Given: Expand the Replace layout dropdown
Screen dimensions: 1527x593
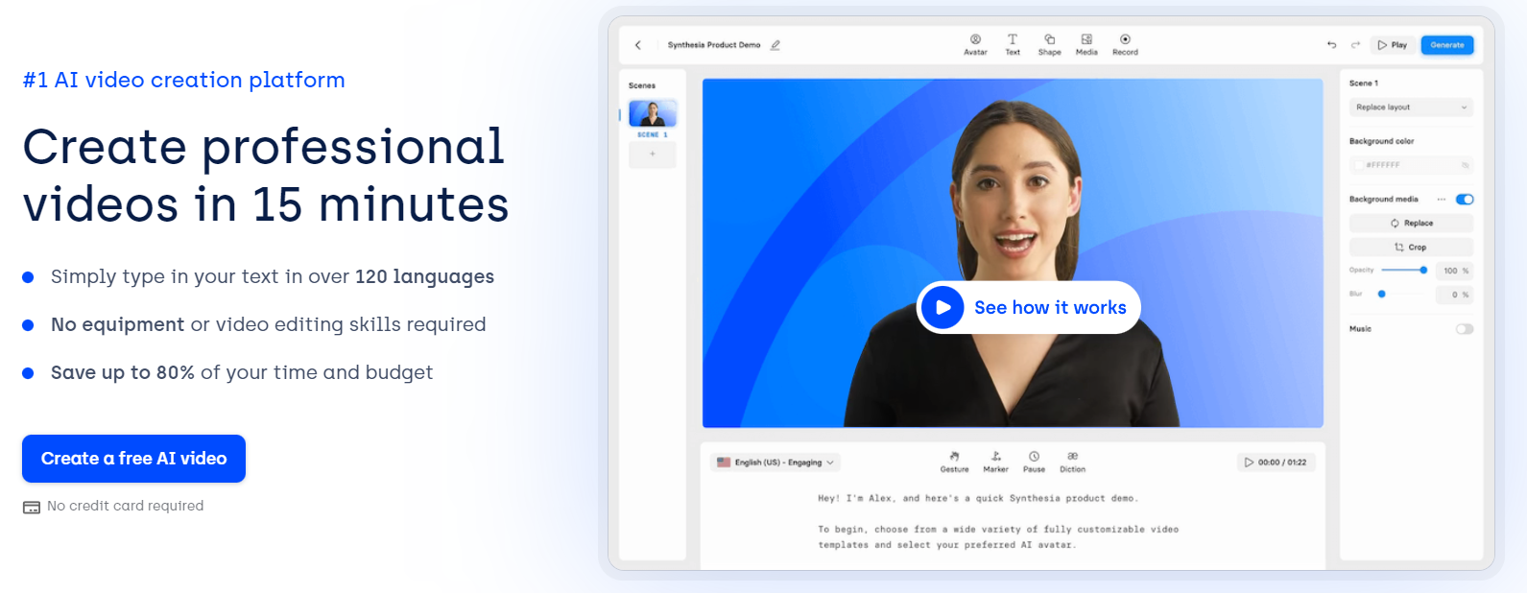Looking at the screenshot, I should point(1410,107).
